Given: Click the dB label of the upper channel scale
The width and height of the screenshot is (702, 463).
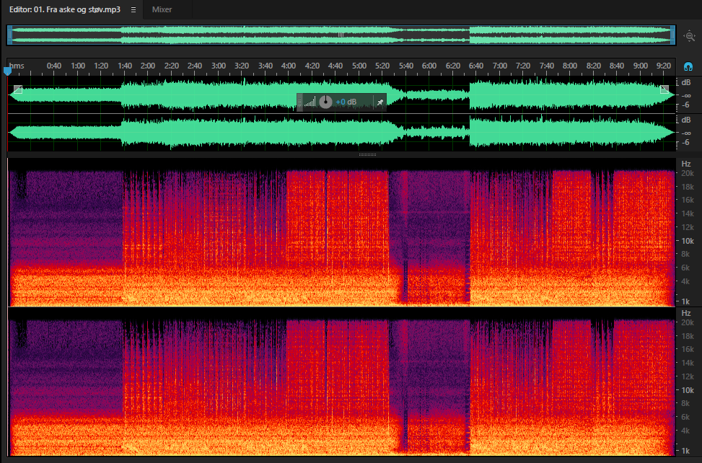Looking at the screenshot, I should click(686, 82).
